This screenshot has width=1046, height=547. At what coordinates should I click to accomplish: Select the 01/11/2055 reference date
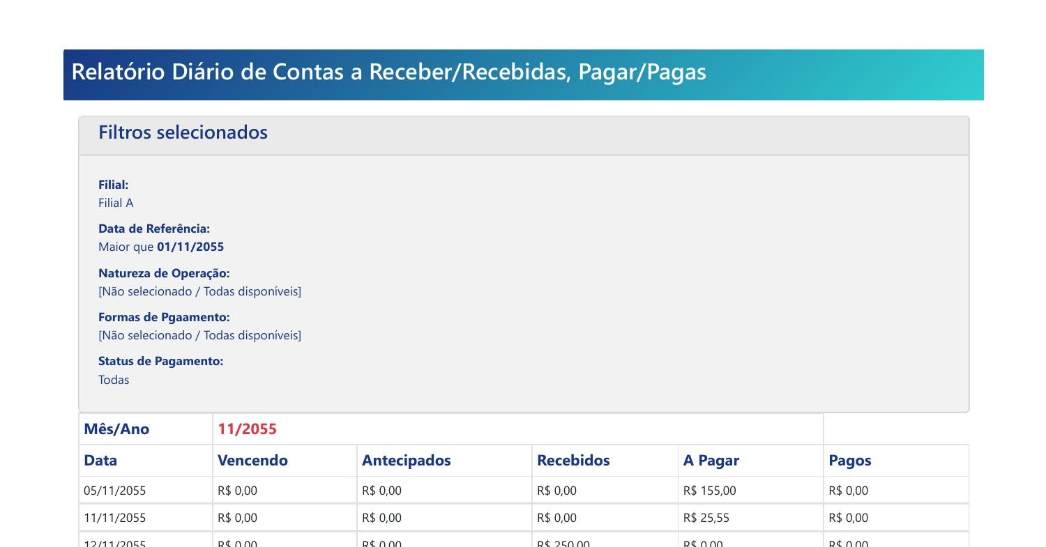pyautogui.click(x=190, y=247)
